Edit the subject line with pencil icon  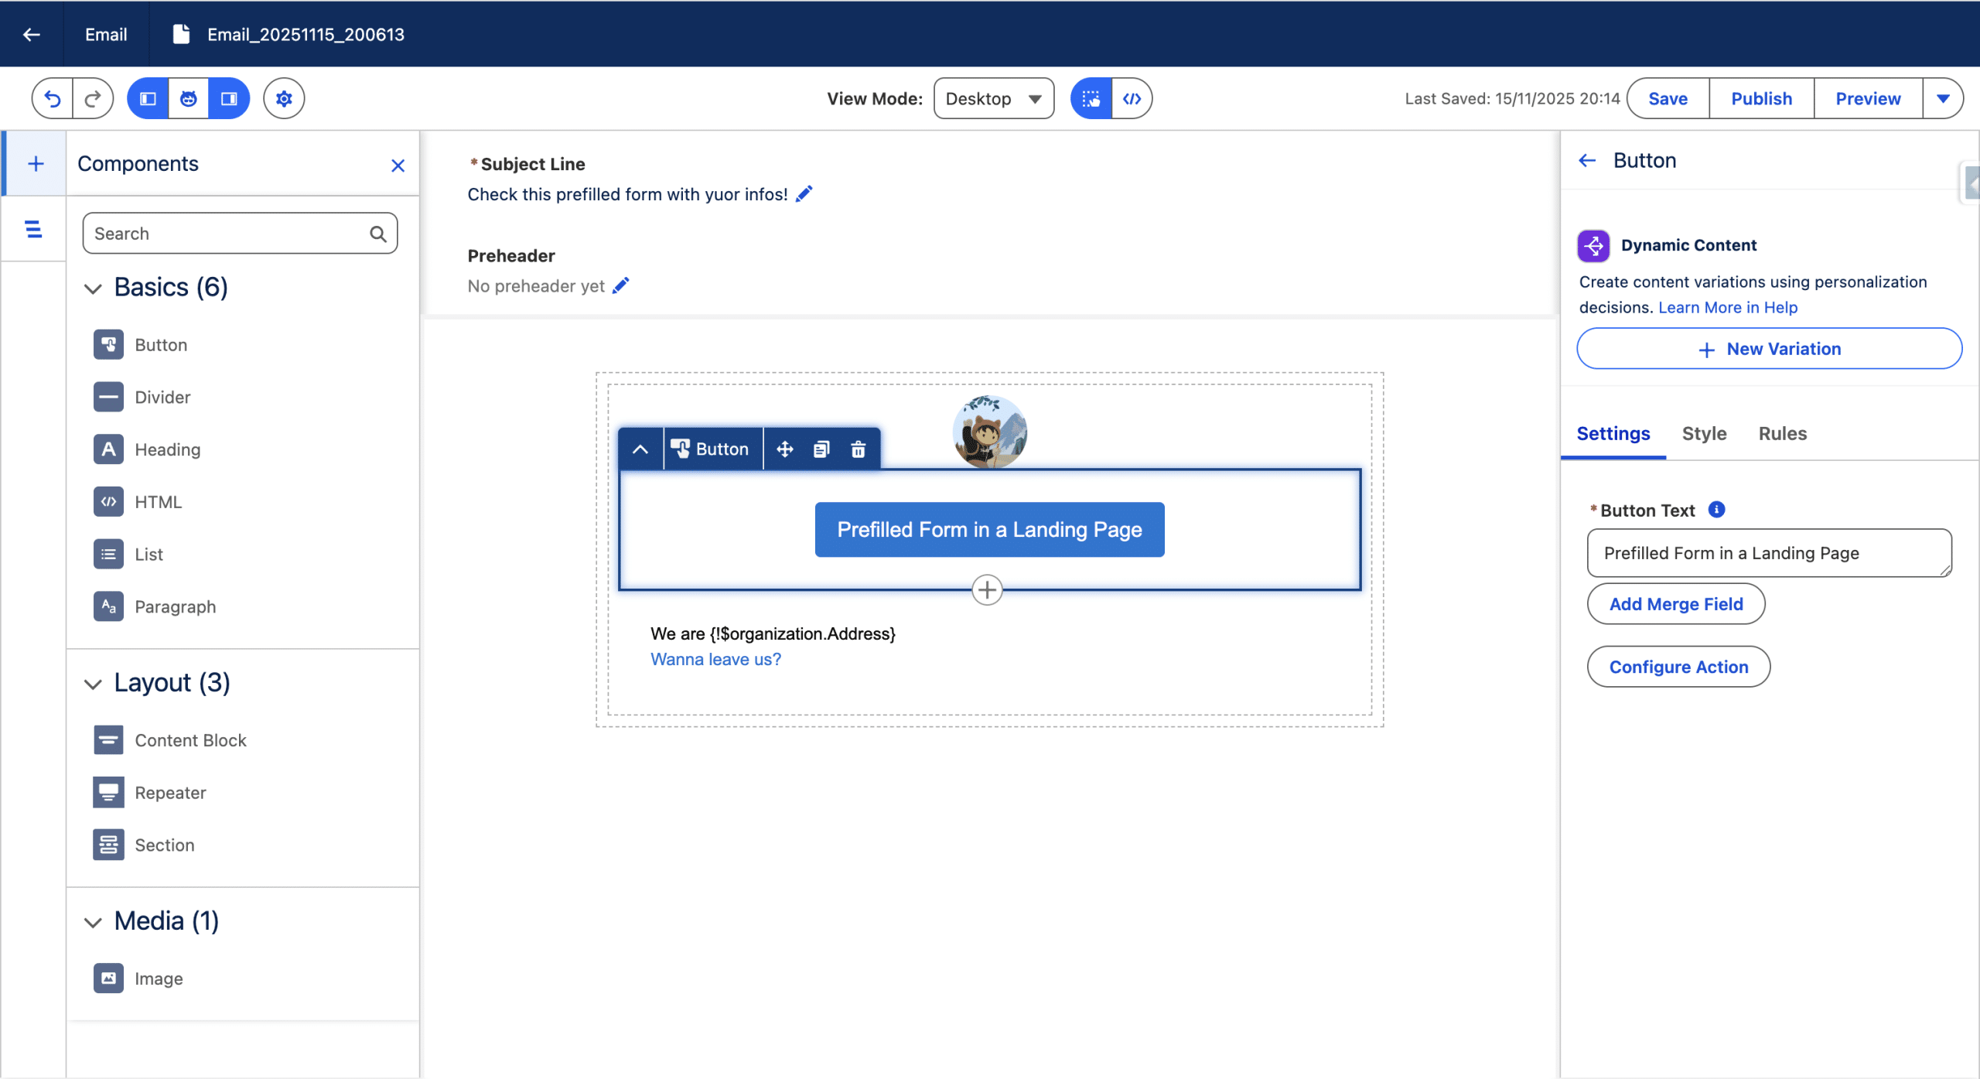804,194
